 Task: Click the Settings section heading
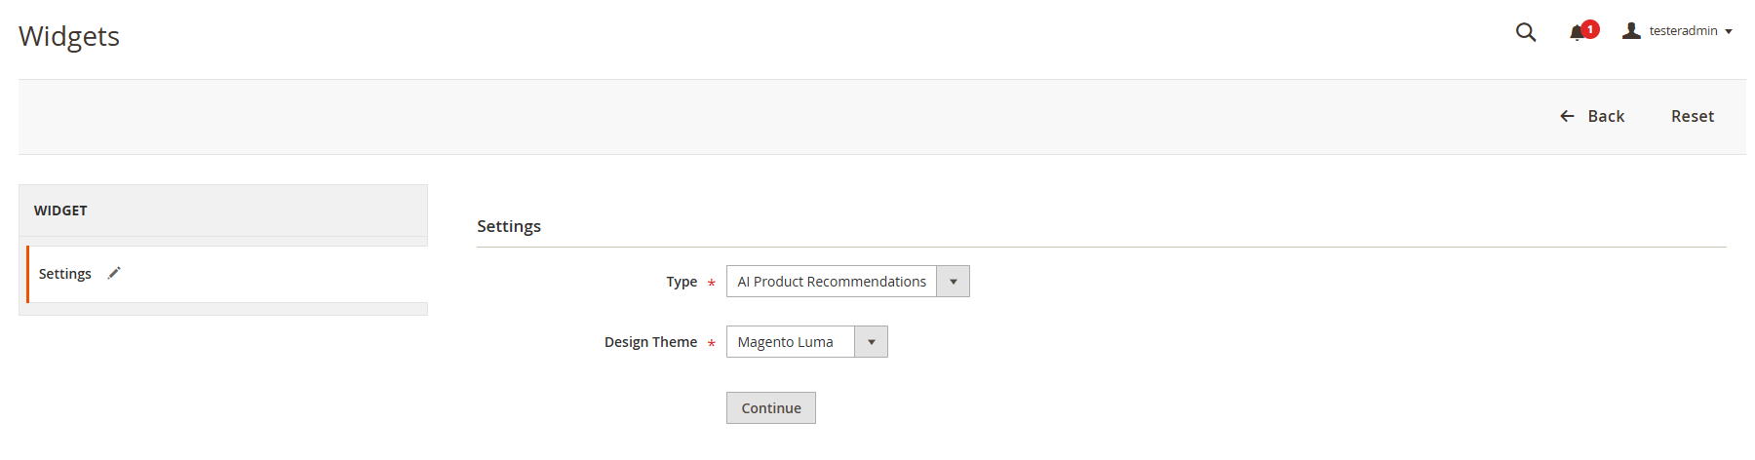point(509,226)
